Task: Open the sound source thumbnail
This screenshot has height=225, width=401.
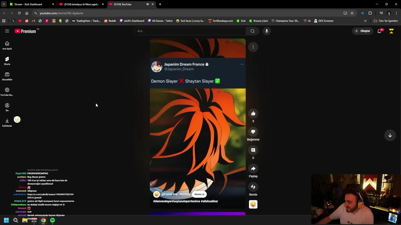Action: [253, 204]
